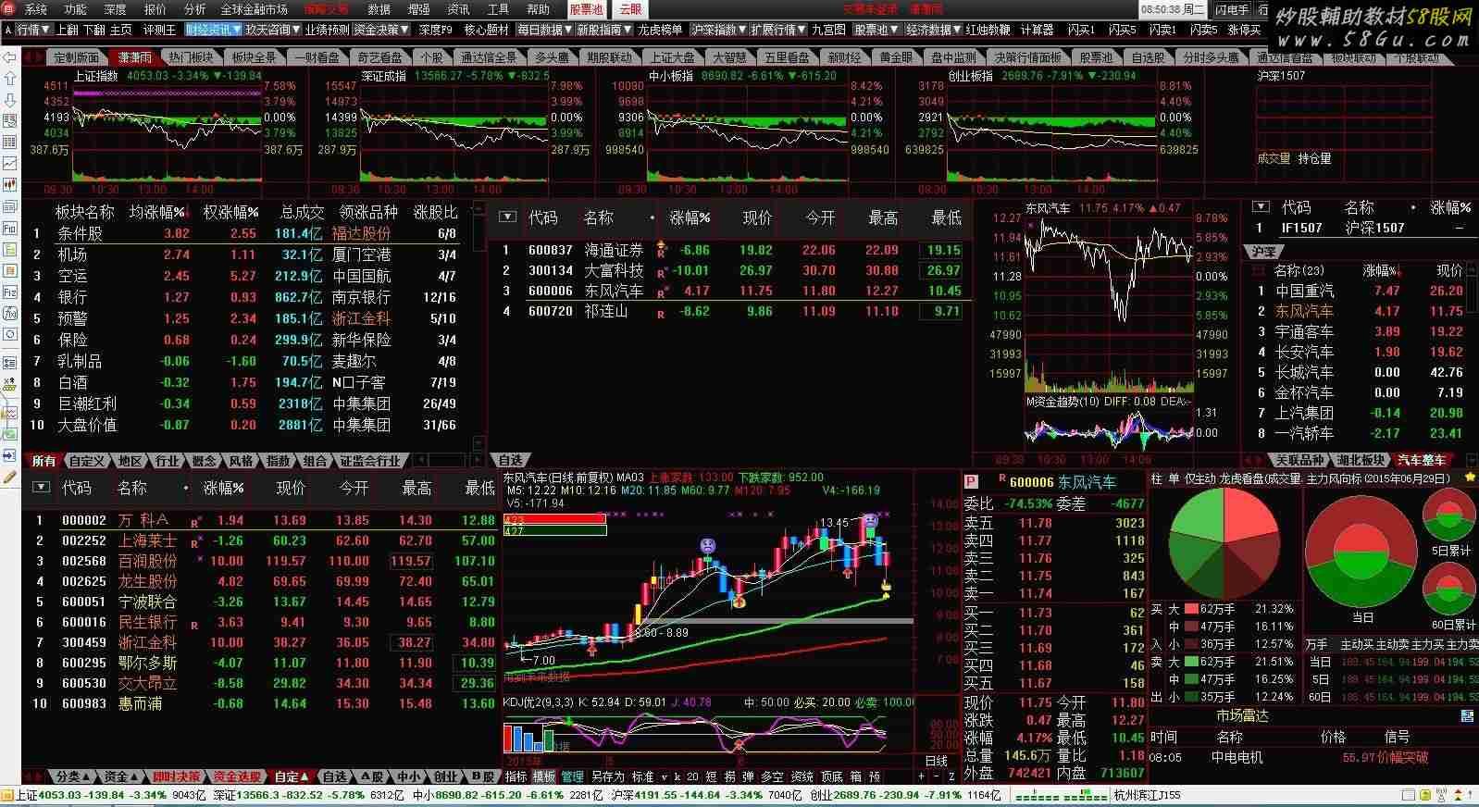Click the star icon in 主力风向标 header
The height and width of the screenshot is (807, 1479).
pyautogui.click(x=1471, y=478)
